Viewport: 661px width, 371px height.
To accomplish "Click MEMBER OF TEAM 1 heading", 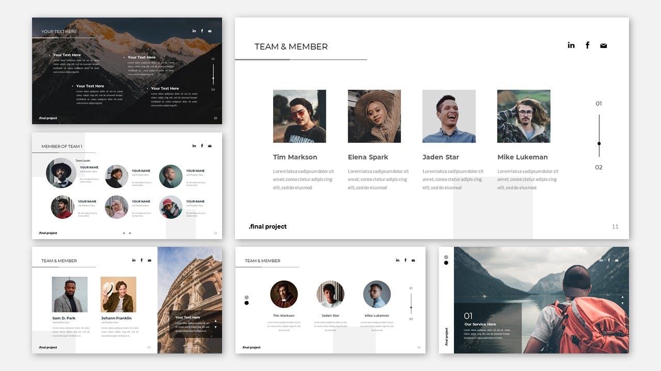I will coord(61,146).
